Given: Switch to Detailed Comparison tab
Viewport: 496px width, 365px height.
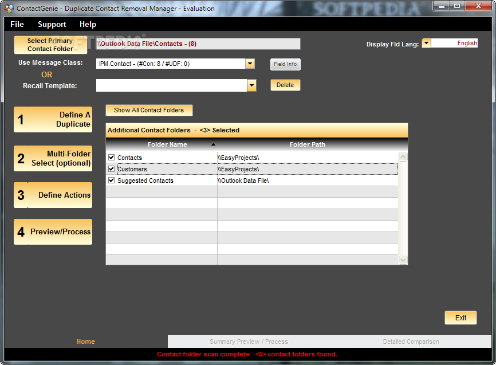Looking at the screenshot, I should [x=411, y=342].
